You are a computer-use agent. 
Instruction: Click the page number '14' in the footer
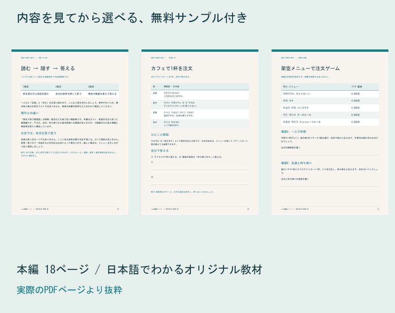click(378, 209)
